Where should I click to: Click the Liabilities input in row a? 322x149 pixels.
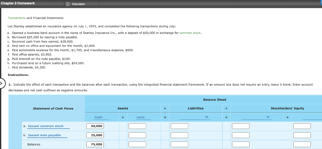coord(180,126)
